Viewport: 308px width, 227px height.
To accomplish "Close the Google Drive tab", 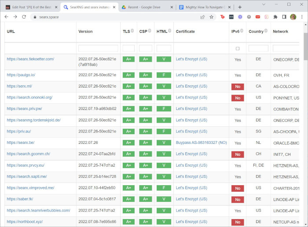I will (172, 7).
